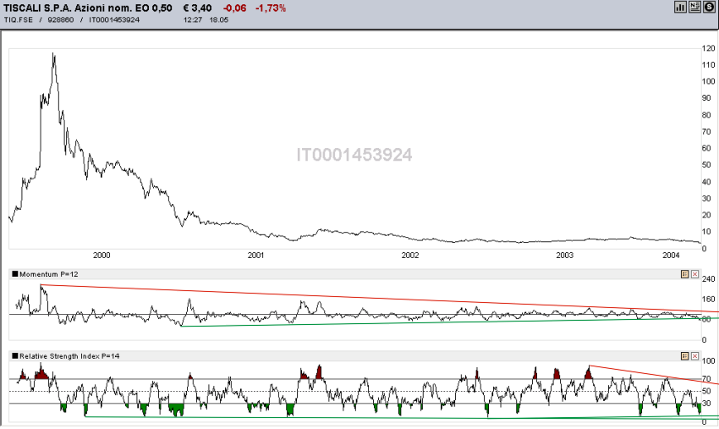Click the ISIN IT0001453924 in the header
Viewport: 719px width, 429px height.
(x=114, y=19)
